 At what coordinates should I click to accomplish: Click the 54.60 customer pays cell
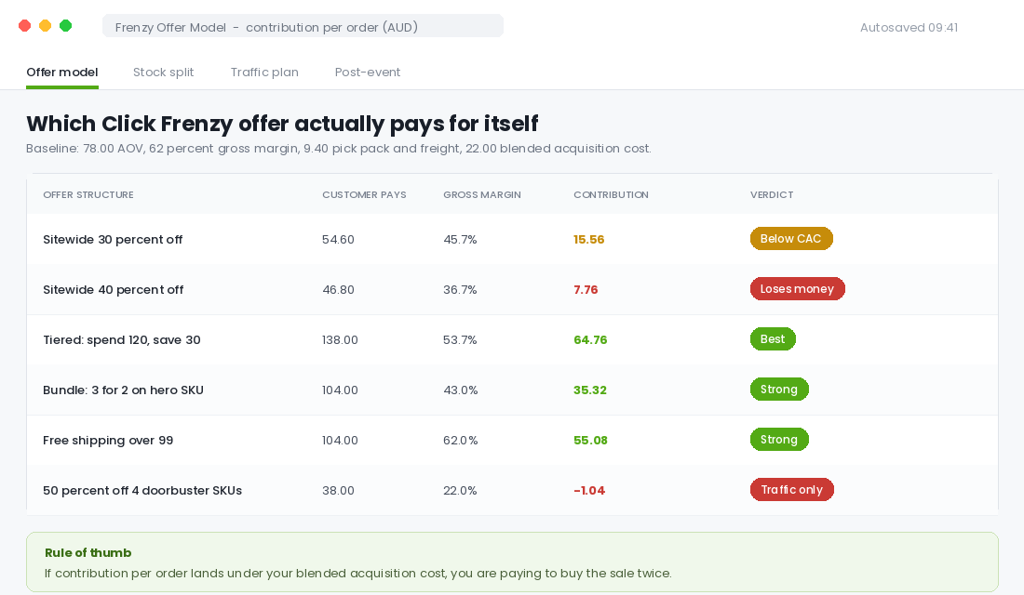coord(338,240)
